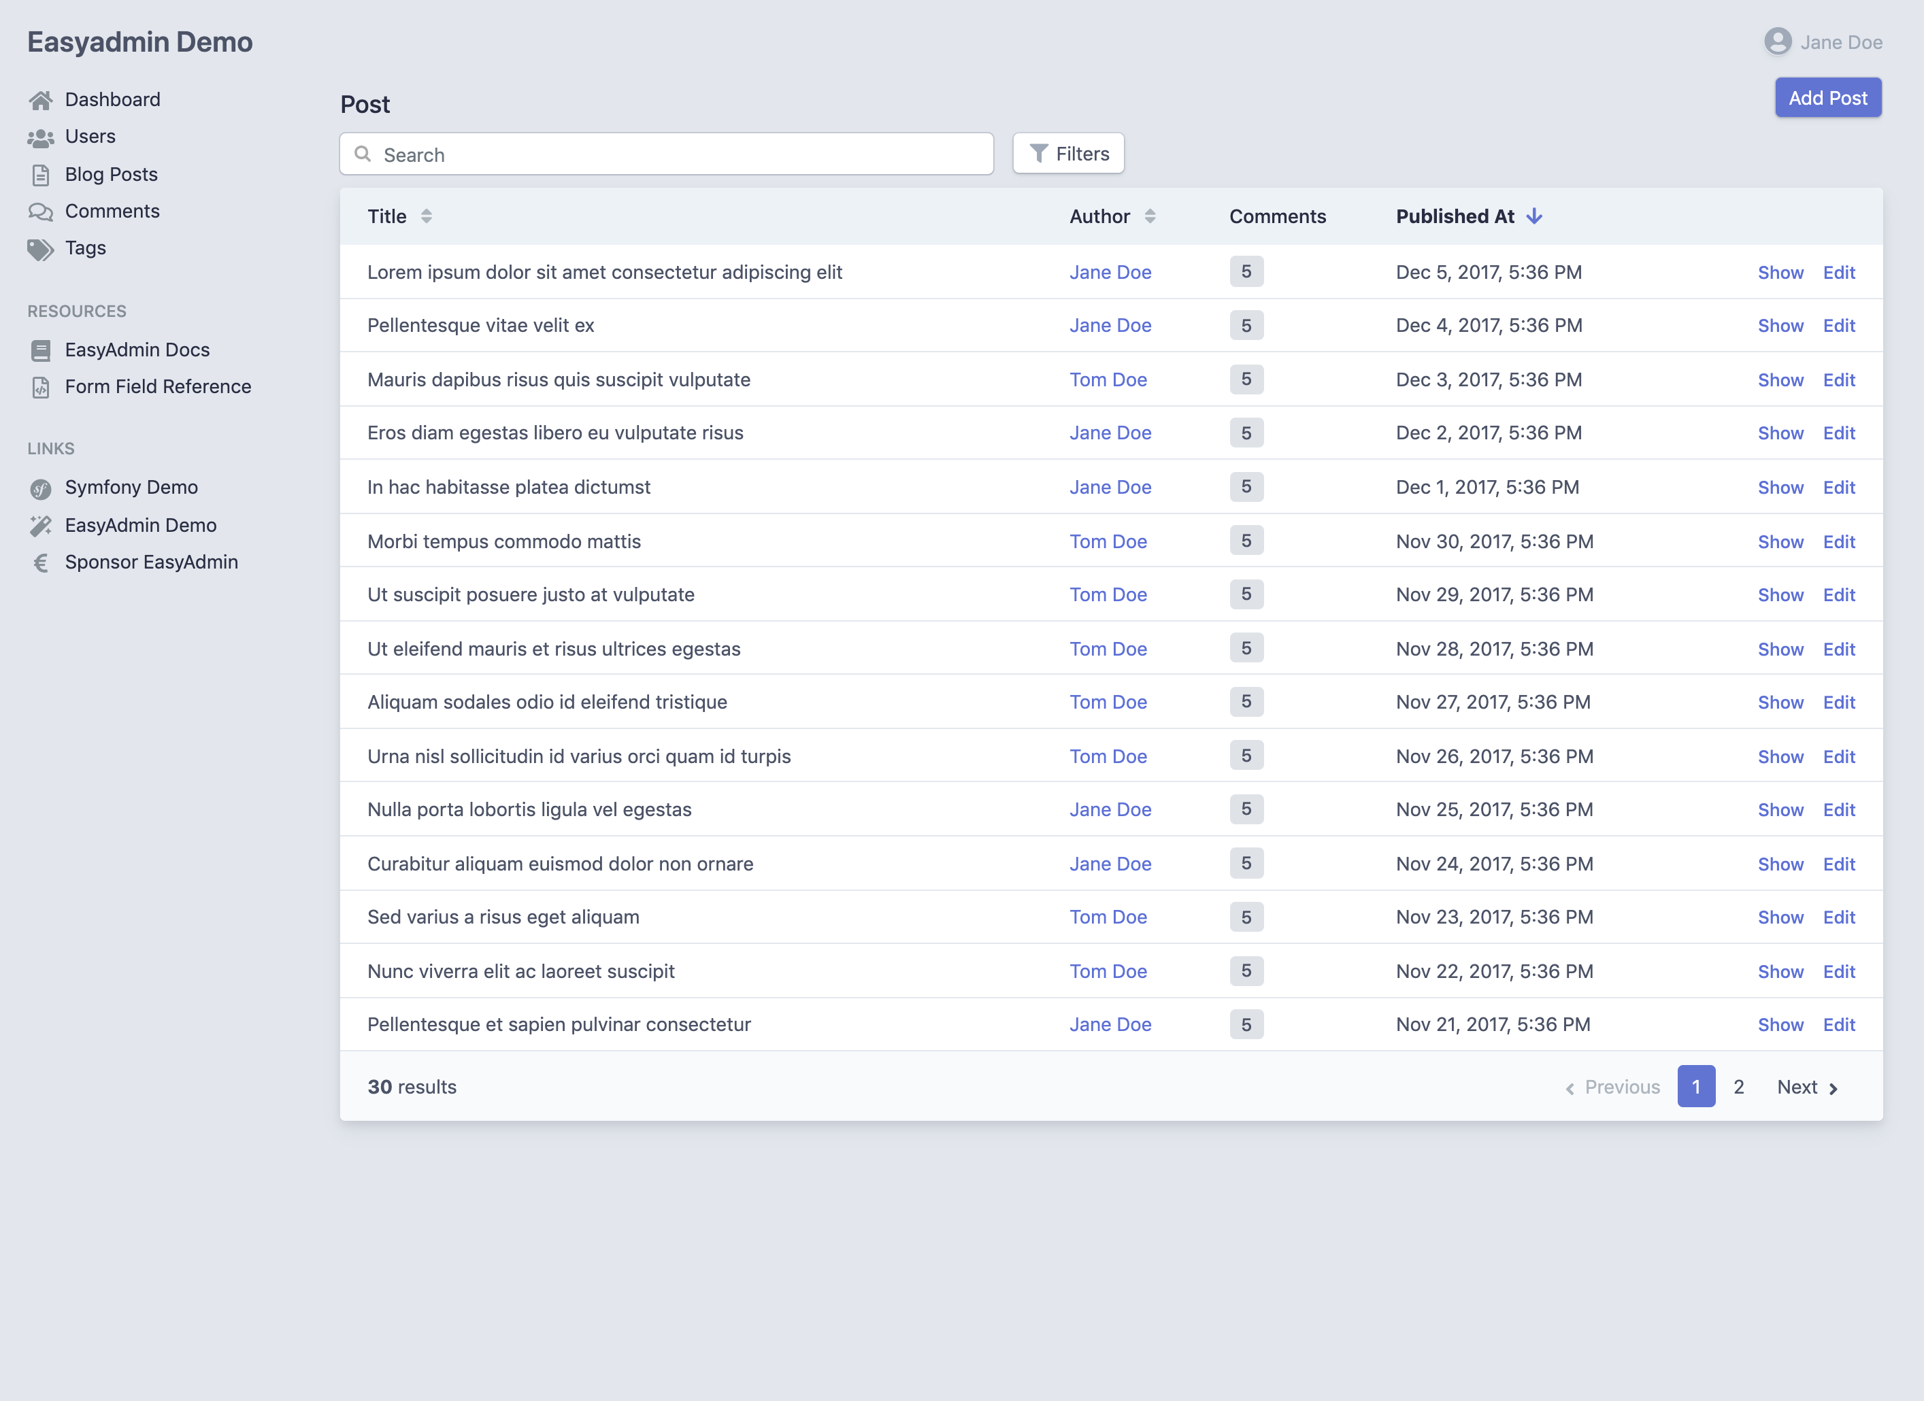Click the Comments speech bubble icon
Image resolution: width=1924 pixels, height=1401 pixels.
(41, 212)
